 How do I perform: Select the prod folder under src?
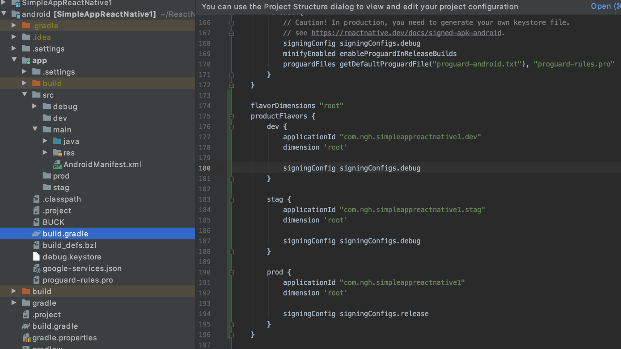[x=61, y=176]
